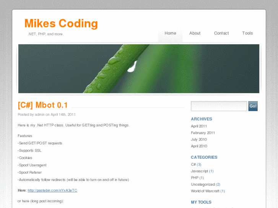Image resolution: width=278 pixels, height=208 pixels.
Task: Click the ARCHIVES sidebar heading
Action: (202, 119)
